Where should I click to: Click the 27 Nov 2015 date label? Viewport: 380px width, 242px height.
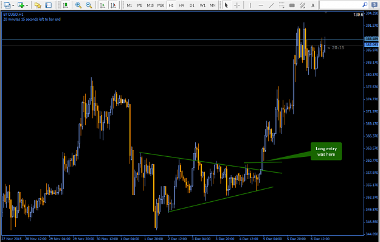click(12, 239)
